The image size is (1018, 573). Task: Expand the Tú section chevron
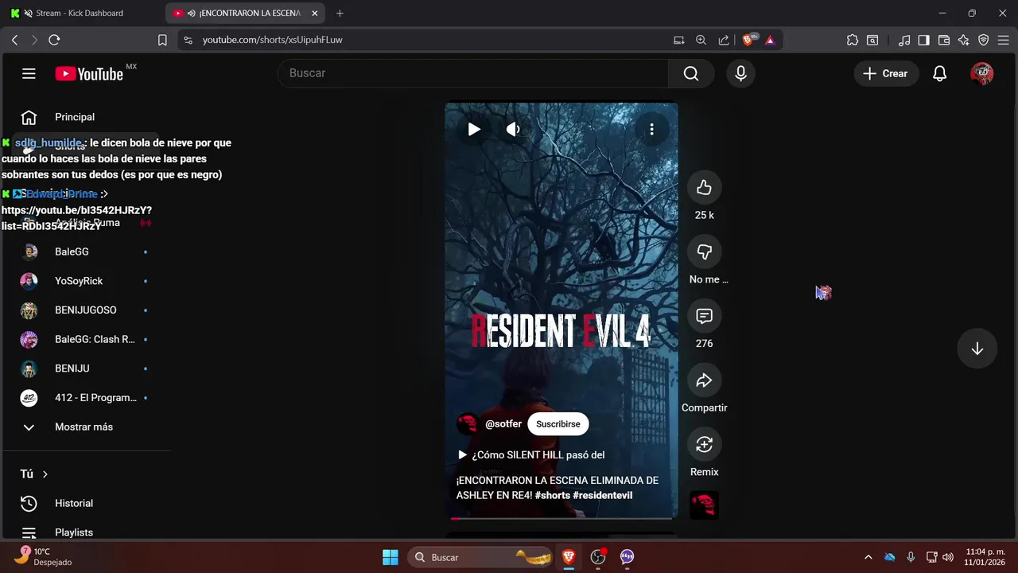pos(45,474)
